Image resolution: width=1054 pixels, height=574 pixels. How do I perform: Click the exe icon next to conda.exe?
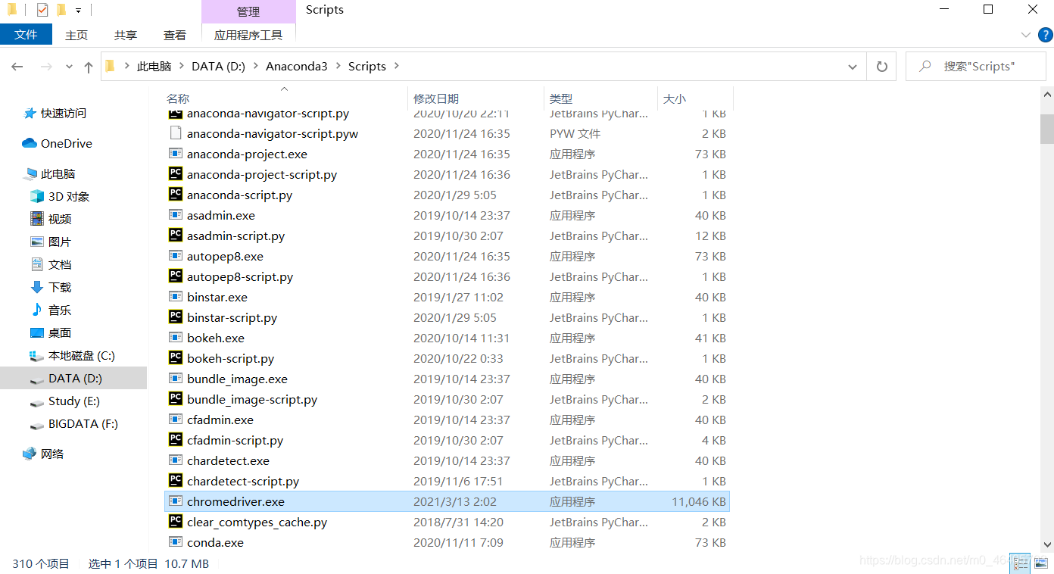(175, 542)
